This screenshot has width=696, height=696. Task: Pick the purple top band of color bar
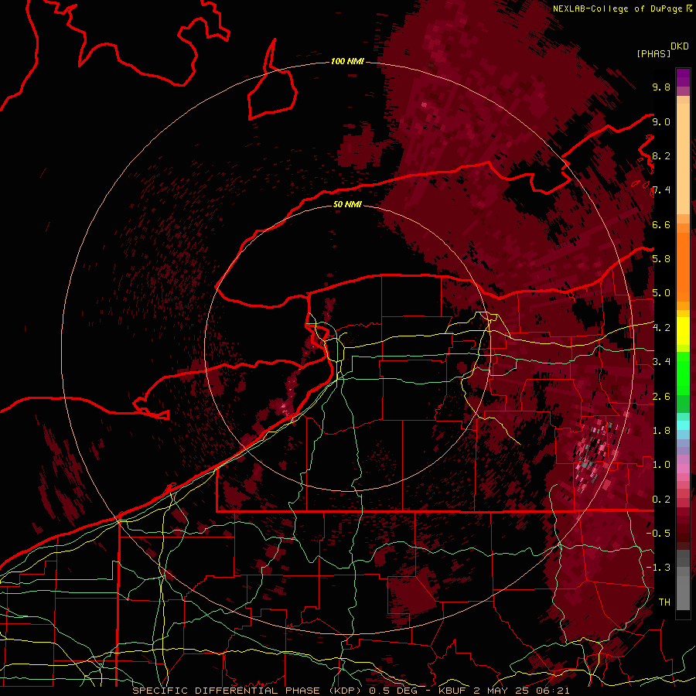point(683,77)
